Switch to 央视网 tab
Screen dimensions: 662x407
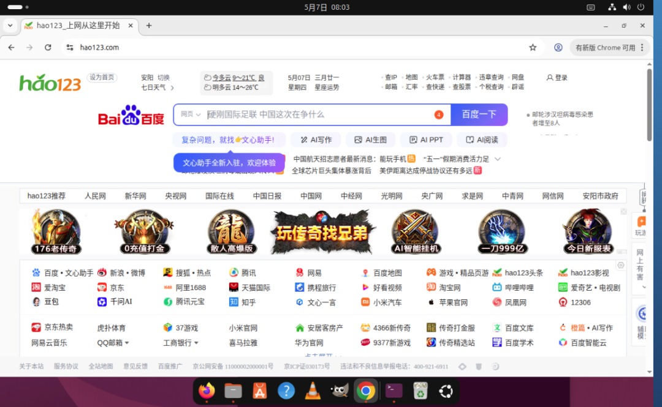pyautogui.click(x=176, y=196)
